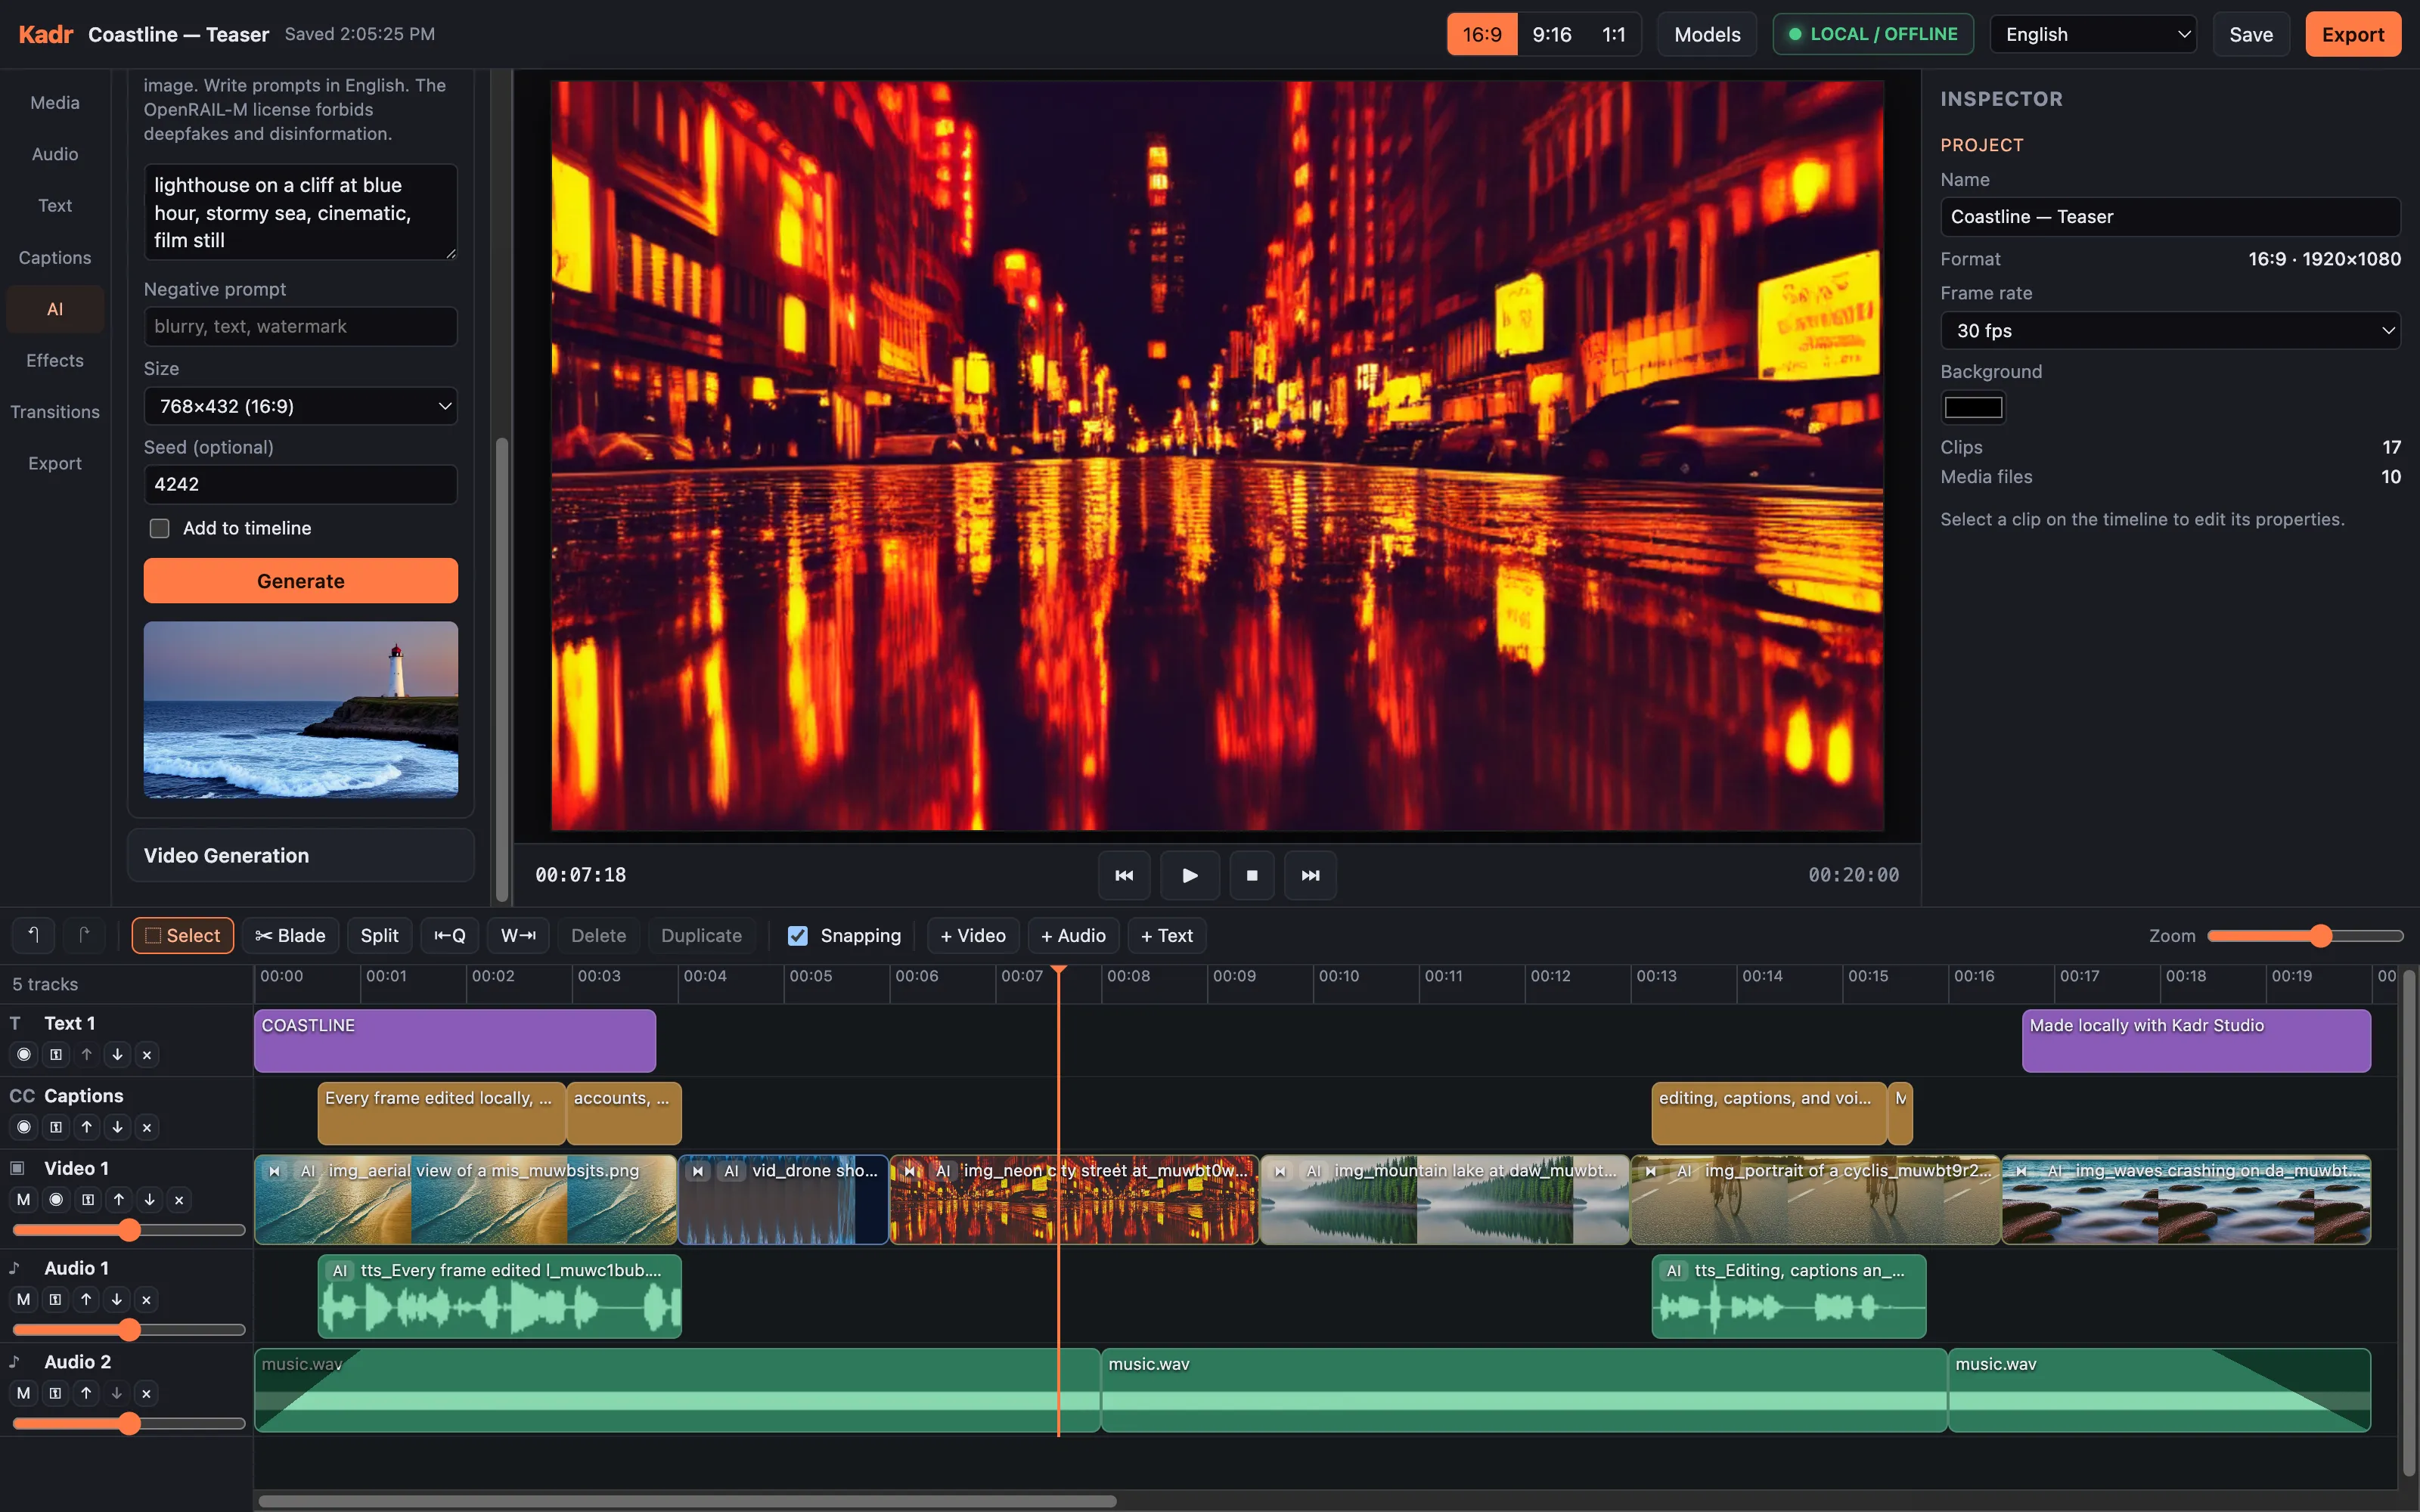Move the Captions track down
The width and height of the screenshot is (2420, 1512).
tap(117, 1127)
